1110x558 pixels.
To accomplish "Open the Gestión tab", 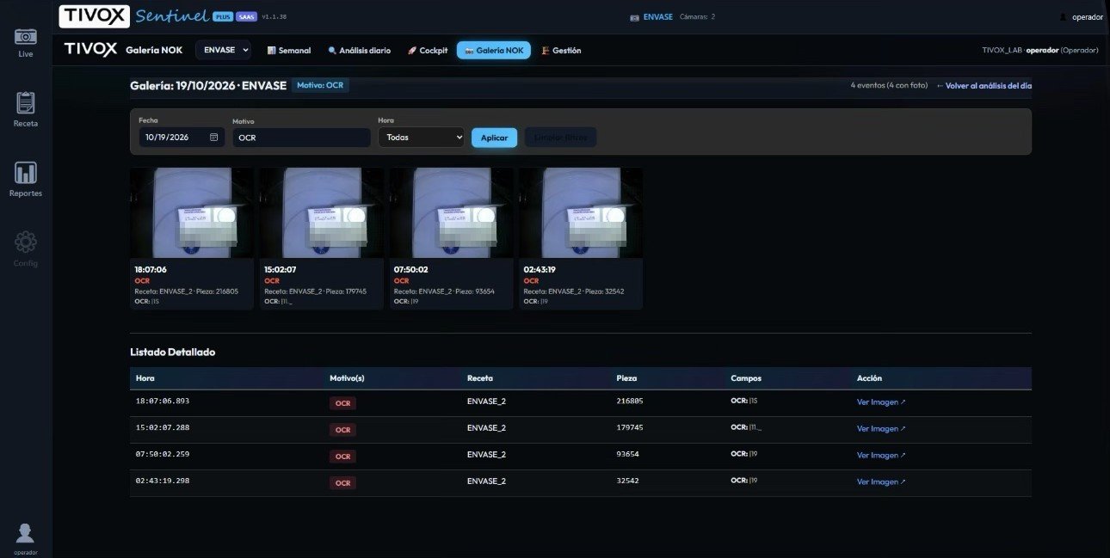I will coord(562,51).
